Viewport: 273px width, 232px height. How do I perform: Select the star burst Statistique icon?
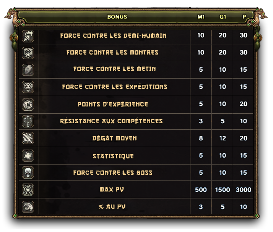tap(28, 156)
